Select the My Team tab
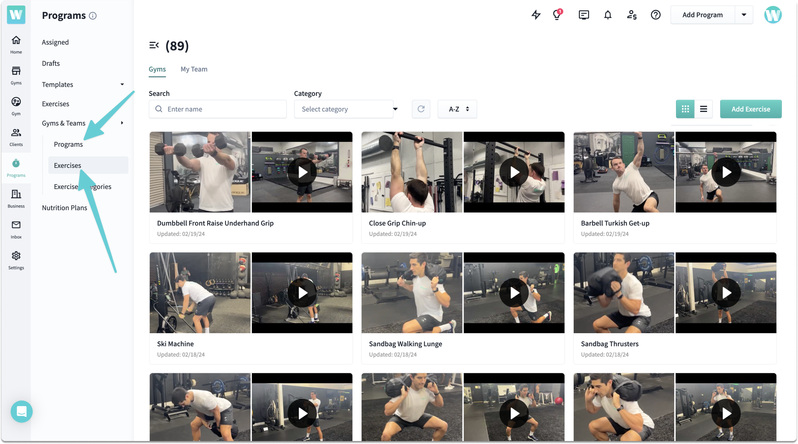The width and height of the screenshot is (798, 444). (x=194, y=69)
